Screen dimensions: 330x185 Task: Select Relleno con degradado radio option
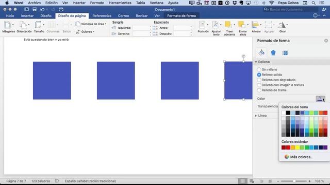click(259, 80)
